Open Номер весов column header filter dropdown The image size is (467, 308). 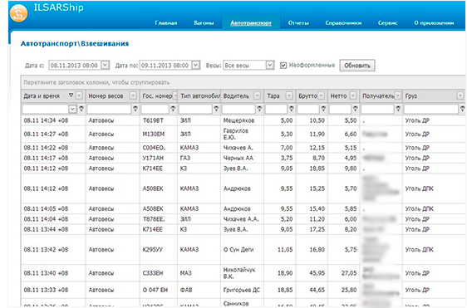[x=133, y=95]
